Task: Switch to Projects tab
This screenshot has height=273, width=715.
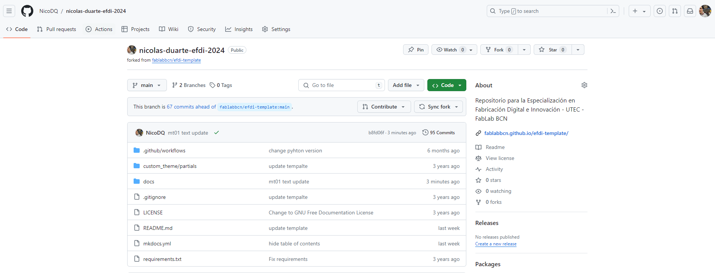Action: pyautogui.click(x=136, y=29)
